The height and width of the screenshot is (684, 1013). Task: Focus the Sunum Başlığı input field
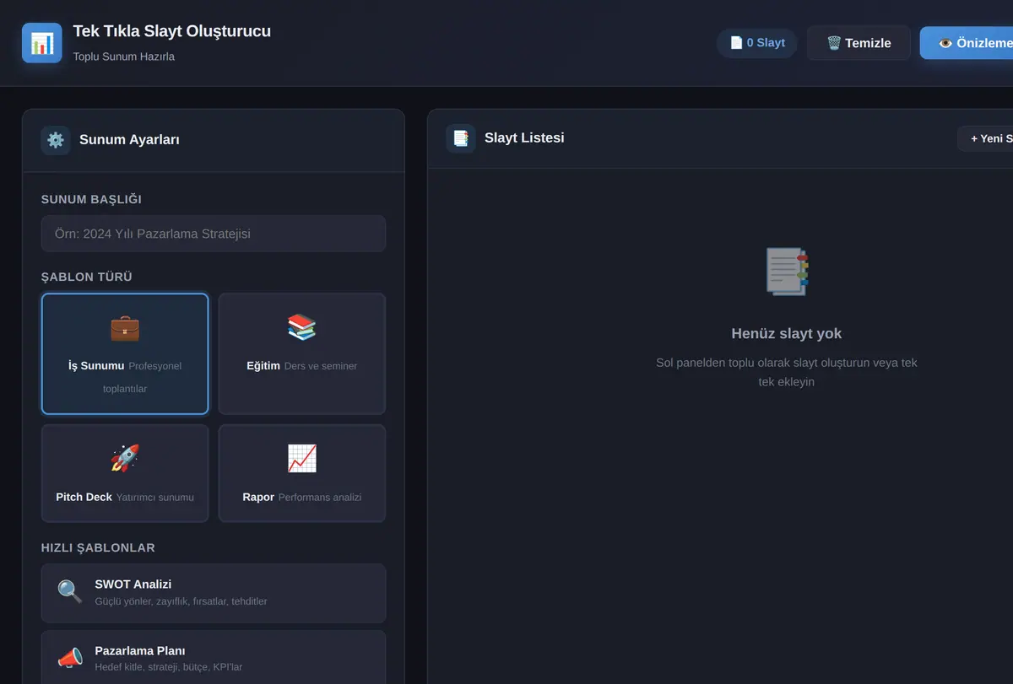(x=214, y=234)
